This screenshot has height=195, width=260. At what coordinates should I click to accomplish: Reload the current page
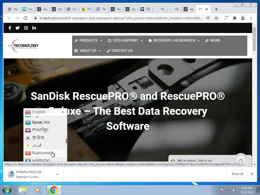25,18
